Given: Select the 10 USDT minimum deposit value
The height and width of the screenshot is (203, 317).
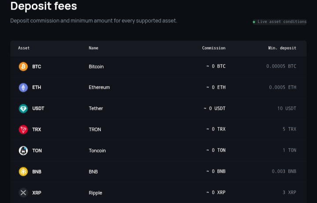Looking at the screenshot, I should coord(287,109).
